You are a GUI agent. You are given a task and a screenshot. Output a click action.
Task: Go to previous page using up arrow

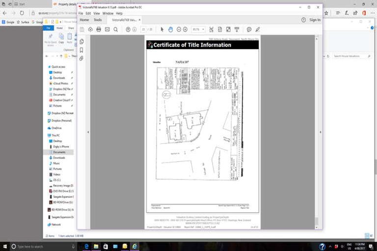[x=128, y=29]
